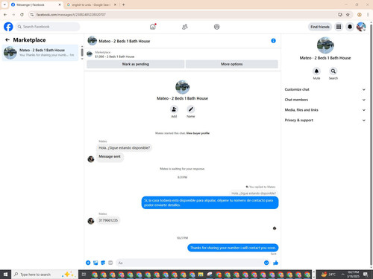The width and height of the screenshot is (373, 279).
Task: Send a thumbs up like
Action: 275,263
